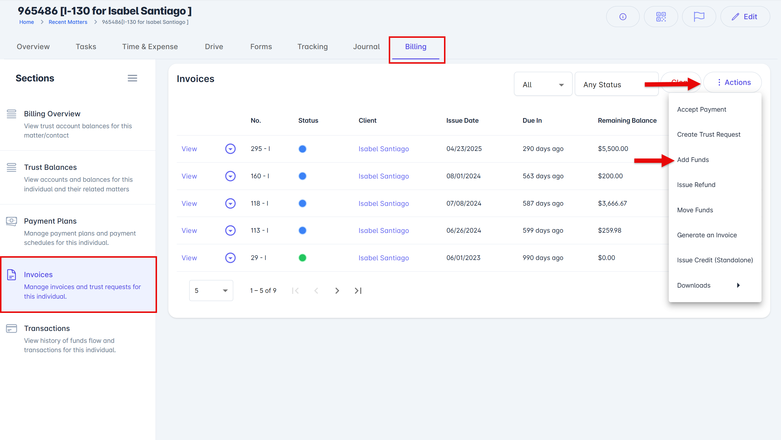Click green status dot of invoice 29 - I
The width and height of the screenshot is (781, 440).
302,258
